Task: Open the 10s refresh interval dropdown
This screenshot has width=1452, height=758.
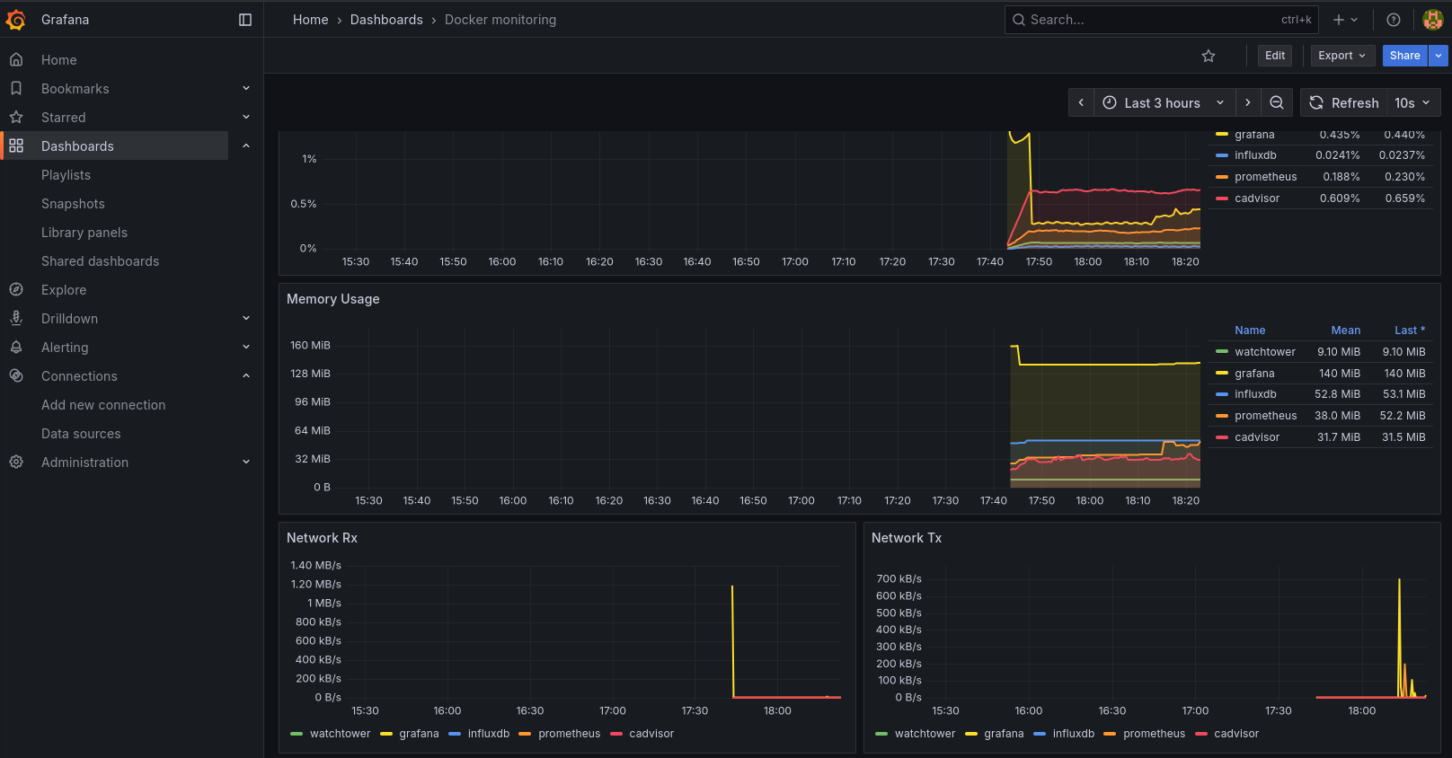Action: coord(1412,102)
